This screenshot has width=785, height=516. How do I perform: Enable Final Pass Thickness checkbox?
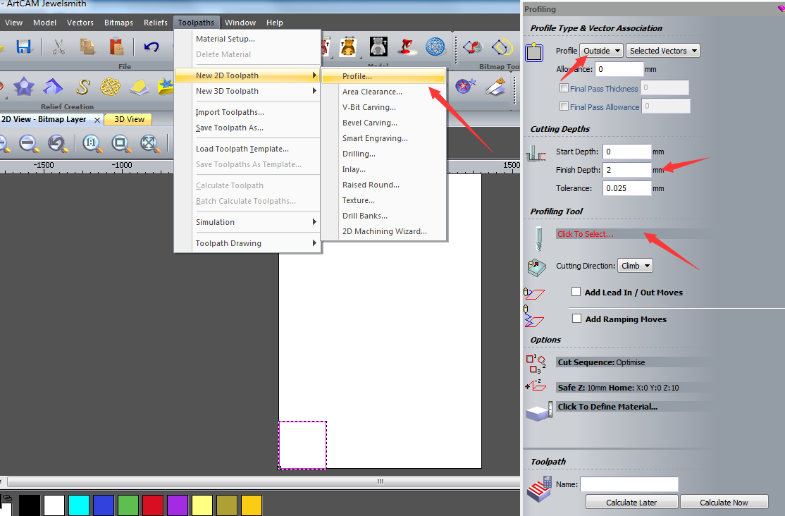tap(564, 88)
